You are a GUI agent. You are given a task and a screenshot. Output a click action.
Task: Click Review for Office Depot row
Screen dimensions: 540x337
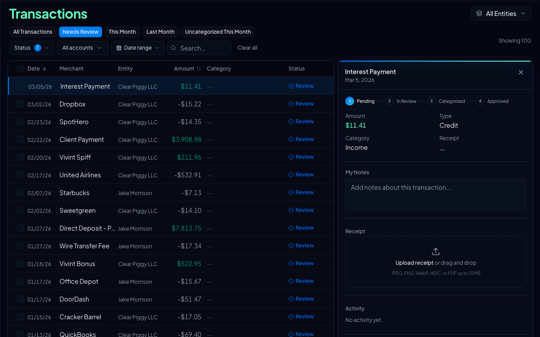pos(301,281)
